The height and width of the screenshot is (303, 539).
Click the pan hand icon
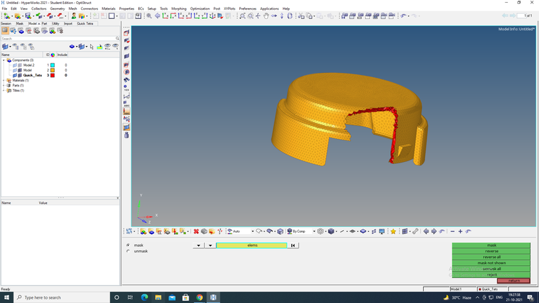coord(265,16)
